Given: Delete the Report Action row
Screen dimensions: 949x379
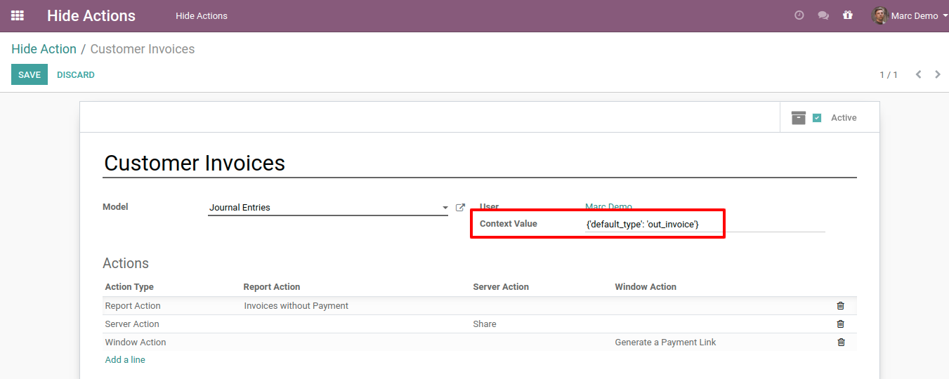Looking at the screenshot, I should click(841, 306).
